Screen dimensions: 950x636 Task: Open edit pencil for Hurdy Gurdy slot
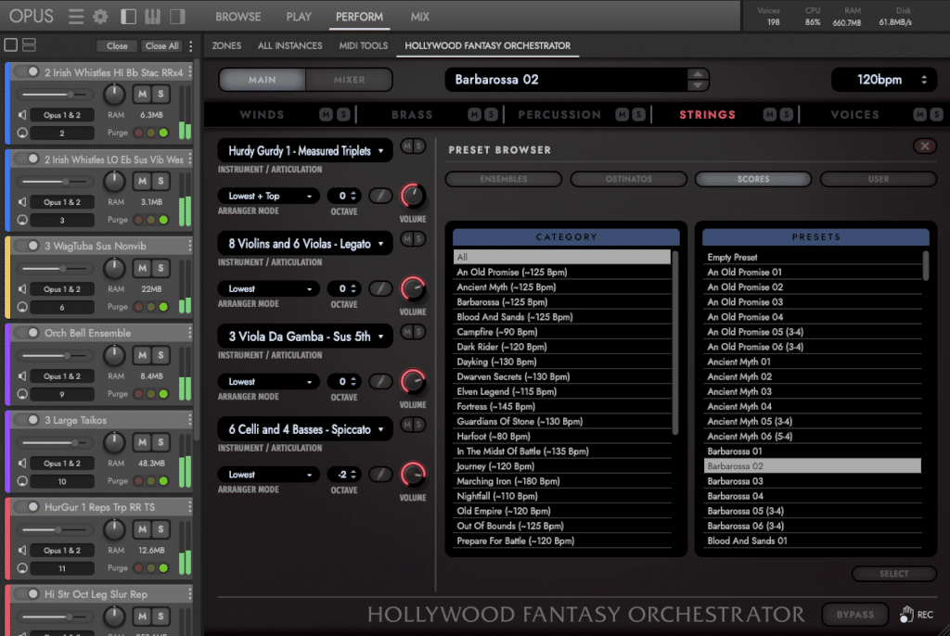tap(380, 196)
